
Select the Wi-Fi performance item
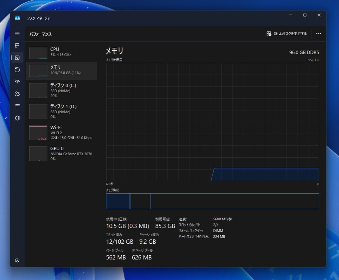coord(61,132)
